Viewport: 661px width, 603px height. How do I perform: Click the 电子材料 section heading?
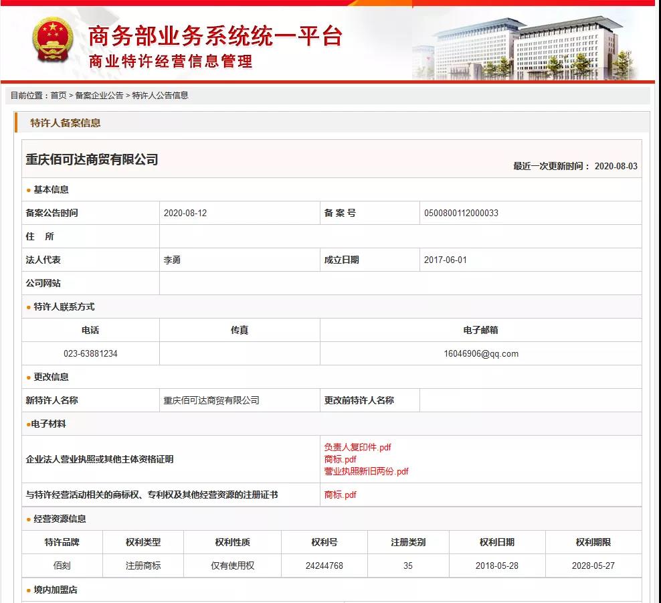(48, 424)
